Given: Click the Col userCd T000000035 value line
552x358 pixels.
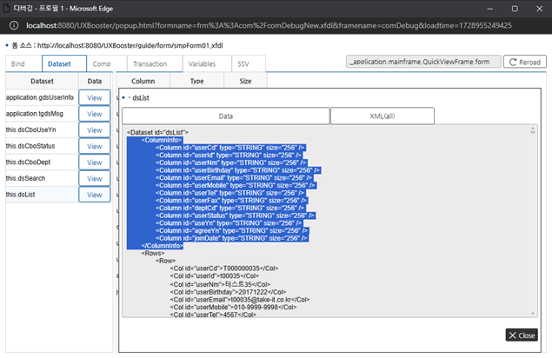Looking at the screenshot, I should pos(224,268).
